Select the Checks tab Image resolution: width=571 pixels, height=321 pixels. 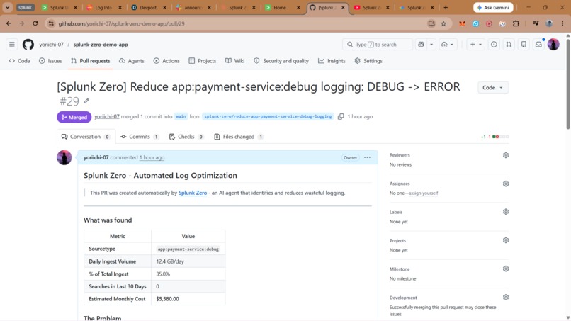click(186, 137)
